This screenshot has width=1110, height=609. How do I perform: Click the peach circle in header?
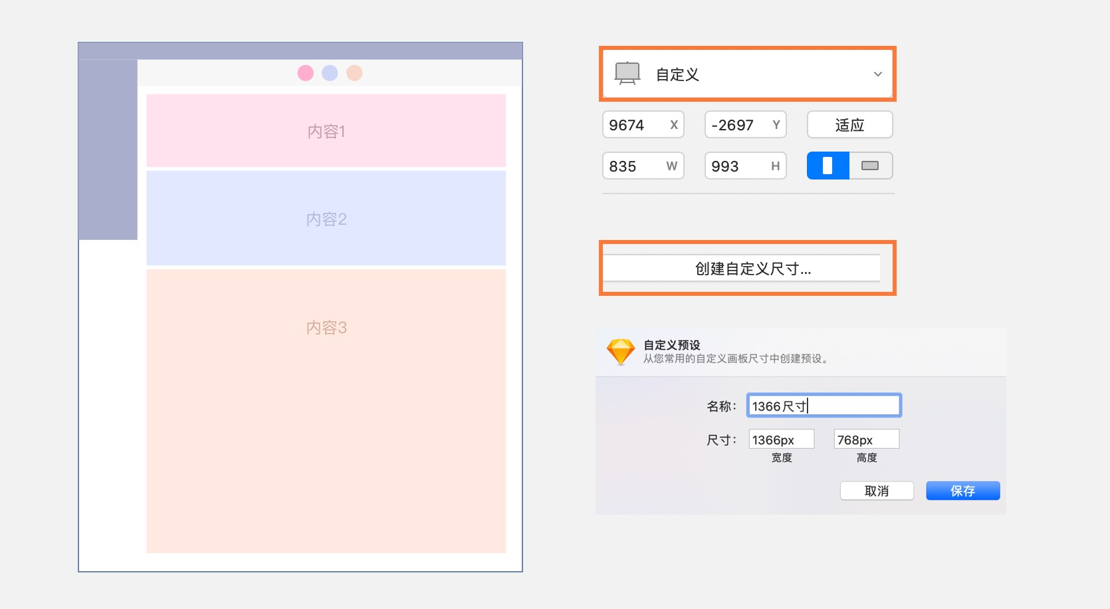coord(354,73)
